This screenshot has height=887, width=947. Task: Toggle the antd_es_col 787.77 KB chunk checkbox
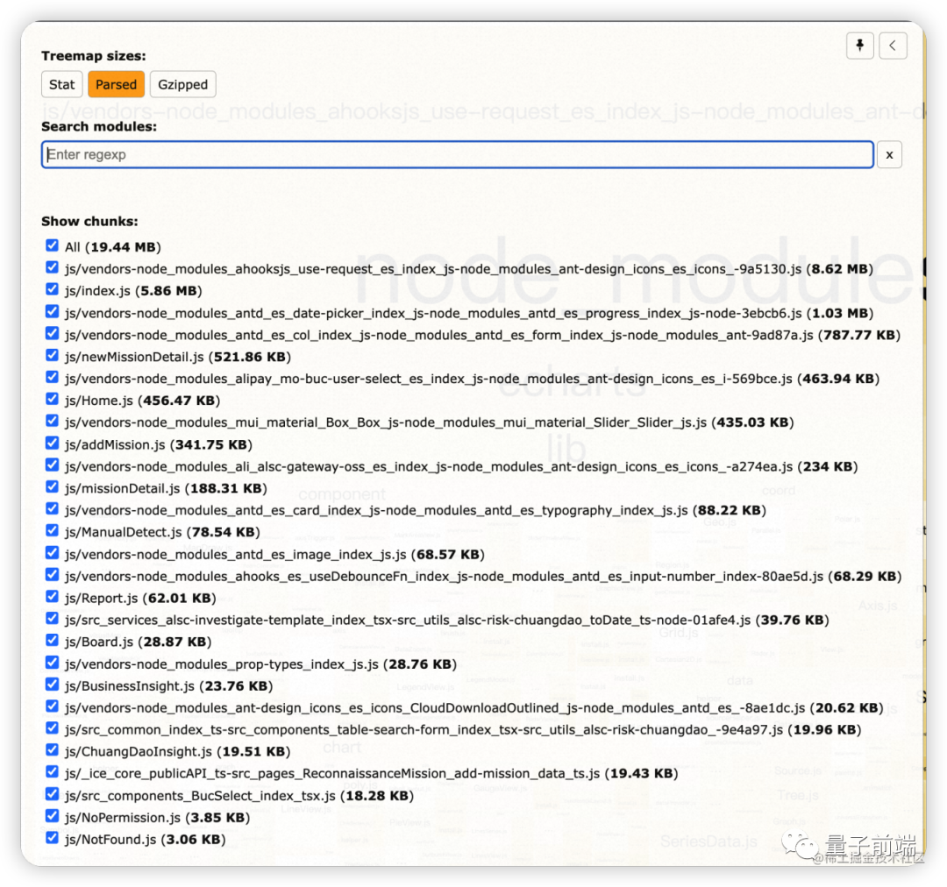click(53, 333)
